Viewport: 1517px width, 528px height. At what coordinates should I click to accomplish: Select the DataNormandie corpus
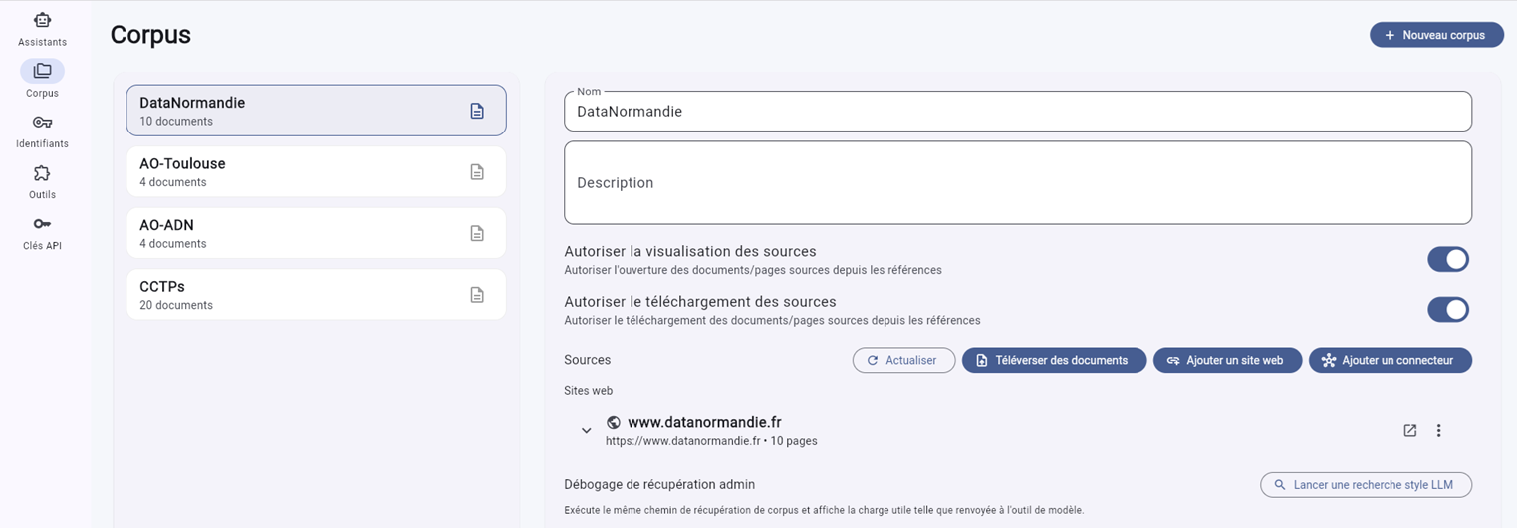(316, 111)
